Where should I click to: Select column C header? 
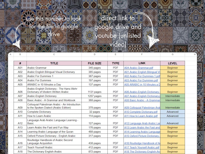click(54, 54)
